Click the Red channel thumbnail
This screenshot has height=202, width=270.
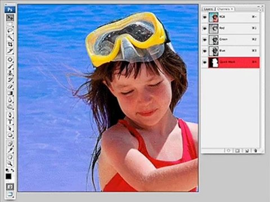(214, 29)
